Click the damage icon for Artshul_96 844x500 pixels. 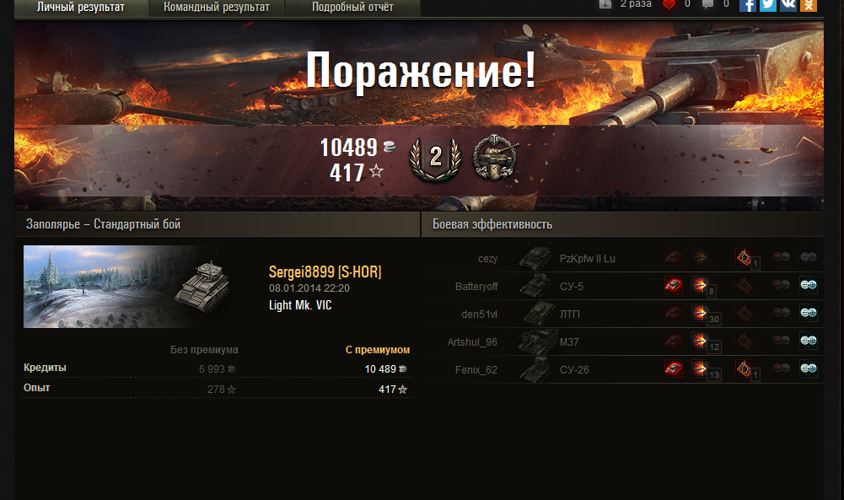700,340
